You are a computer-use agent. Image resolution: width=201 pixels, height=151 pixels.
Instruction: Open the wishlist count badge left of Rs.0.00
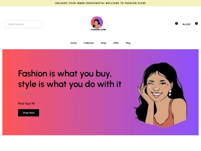(x=176, y=23)
